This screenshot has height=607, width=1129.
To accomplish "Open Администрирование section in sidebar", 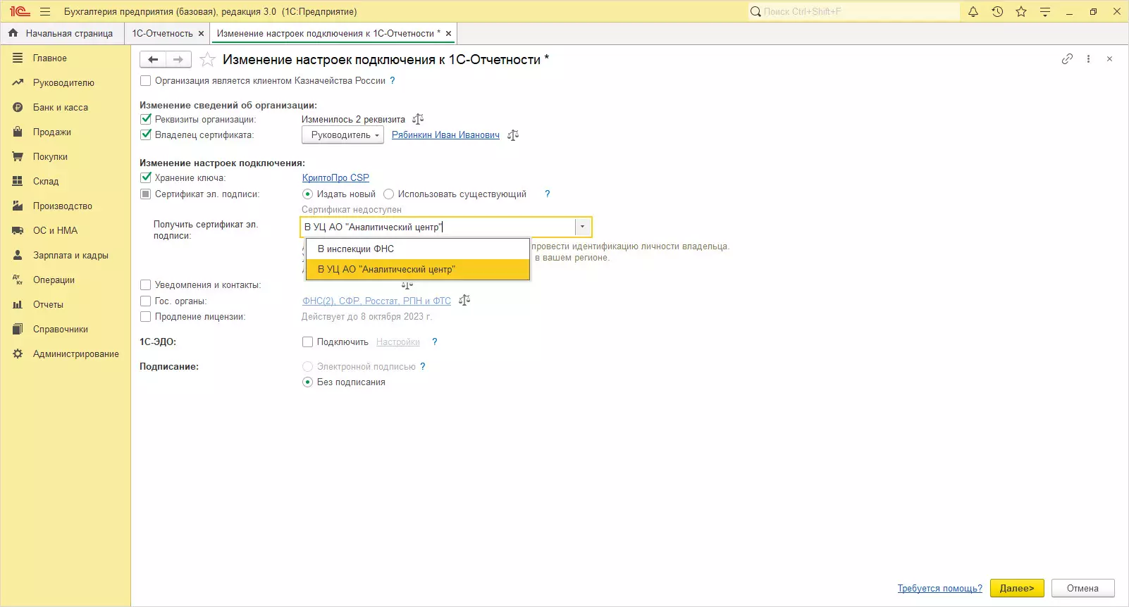I will (x=66, y=354).
